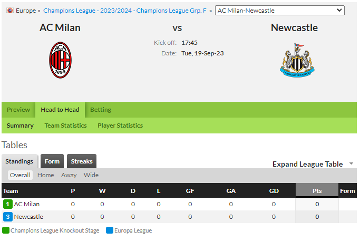Image resolution: width=360 pixels, height=241 pixels.
Task: Click the AC Milan club crest
Action: pyautogui.click(x=61, y=60)
